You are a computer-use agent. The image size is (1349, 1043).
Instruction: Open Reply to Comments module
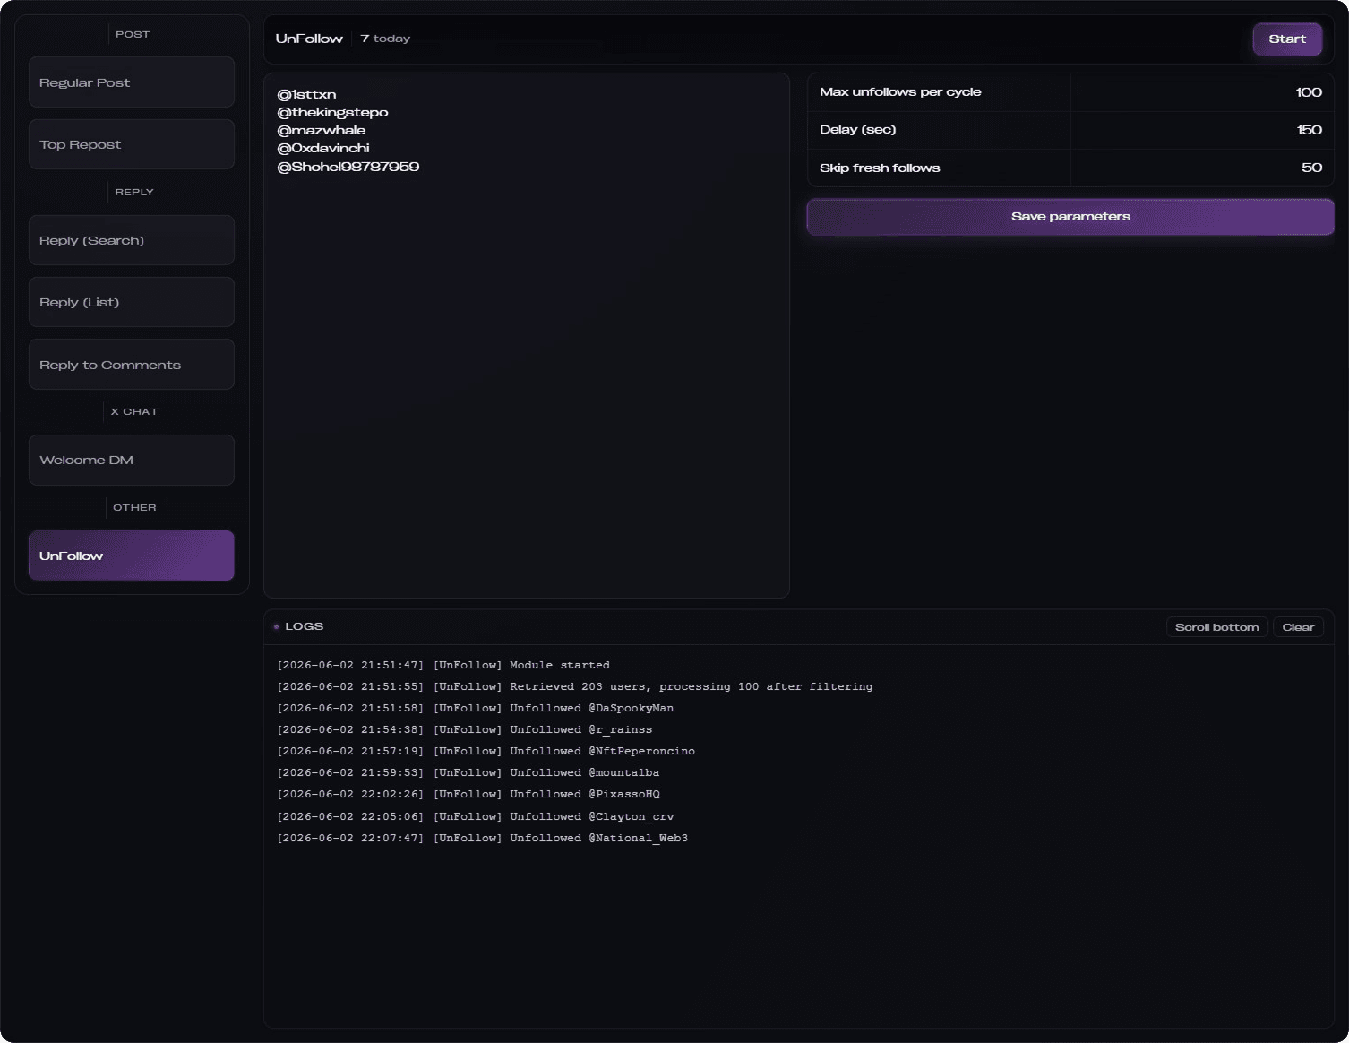click(132, 365)
